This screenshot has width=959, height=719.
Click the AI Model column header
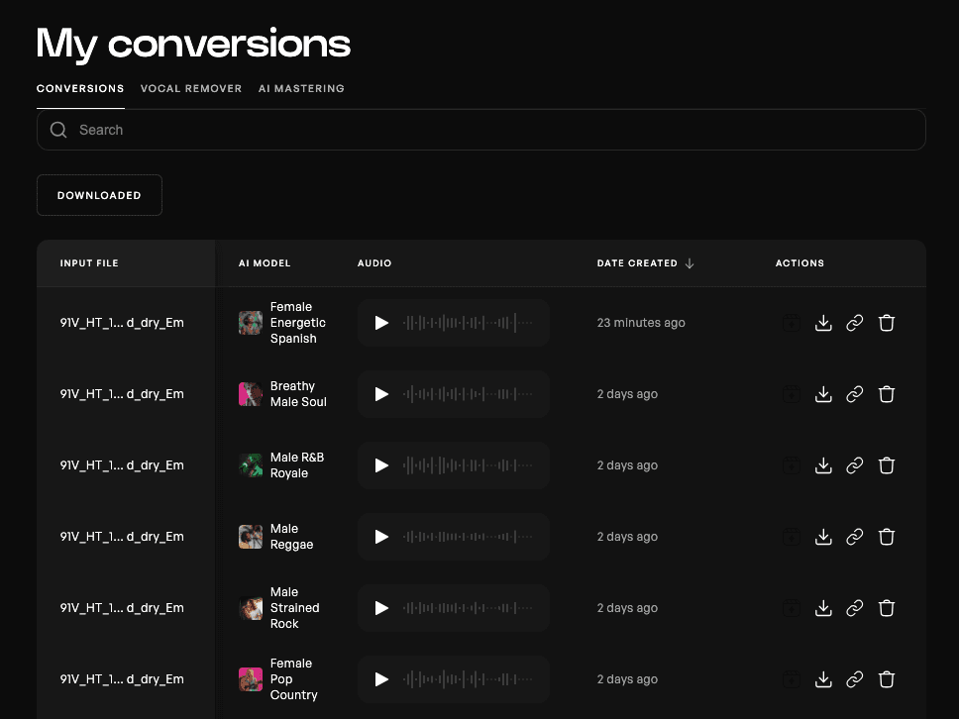tap(265, 263)
